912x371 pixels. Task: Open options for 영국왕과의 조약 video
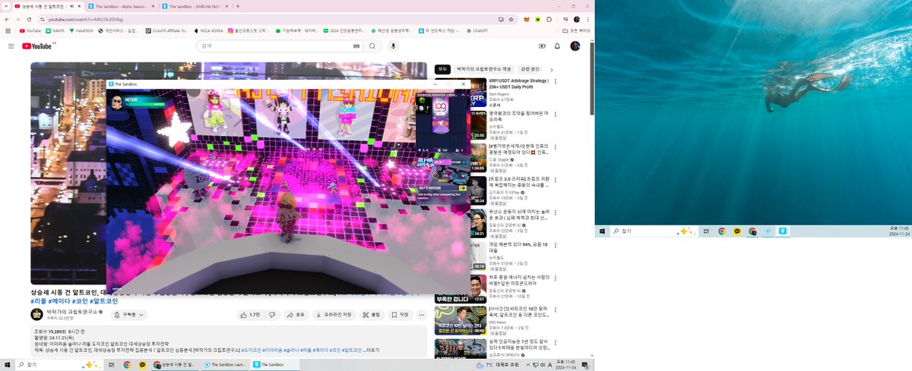pos(556,115)
